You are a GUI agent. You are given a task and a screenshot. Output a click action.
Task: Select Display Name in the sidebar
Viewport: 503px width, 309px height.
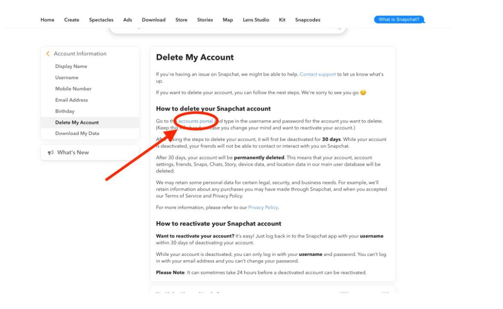click(71, 66)
